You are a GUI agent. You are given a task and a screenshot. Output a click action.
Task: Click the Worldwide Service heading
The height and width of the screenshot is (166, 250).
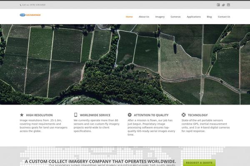[x=95, y=115]
